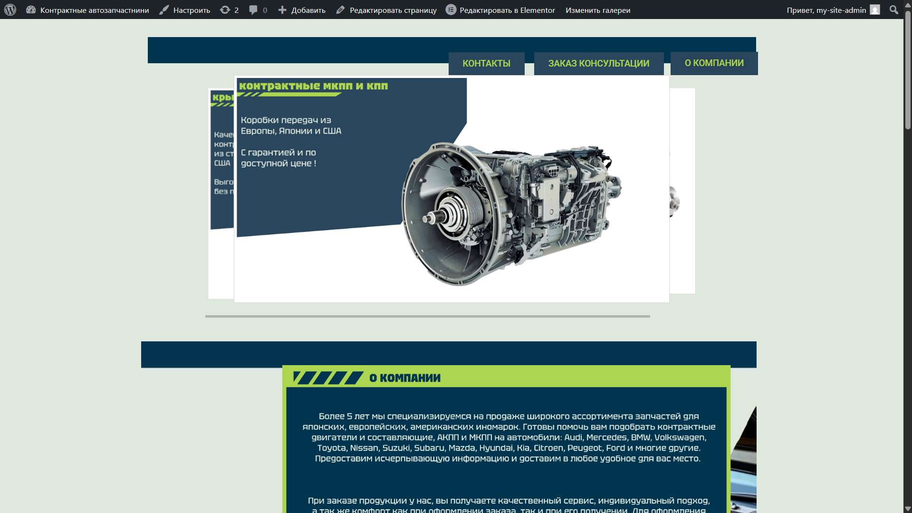Click the page scrollbar down arrow
912x513 pixels.
908,508
